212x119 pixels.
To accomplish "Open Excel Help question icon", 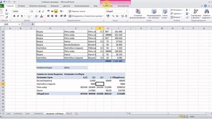I will (x=205, y=6).
